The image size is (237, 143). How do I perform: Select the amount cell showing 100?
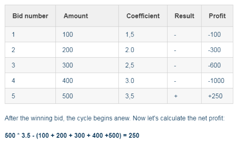coord(87,35)
